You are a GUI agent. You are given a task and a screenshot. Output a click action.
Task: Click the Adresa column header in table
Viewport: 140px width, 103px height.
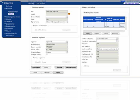click(122, 19)
